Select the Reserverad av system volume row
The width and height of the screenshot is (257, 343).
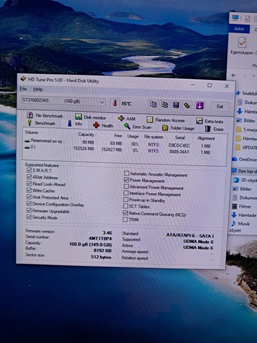coord(48,141)
